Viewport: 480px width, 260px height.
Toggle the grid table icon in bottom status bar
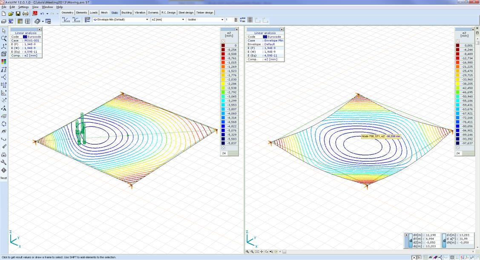[452, 257]
